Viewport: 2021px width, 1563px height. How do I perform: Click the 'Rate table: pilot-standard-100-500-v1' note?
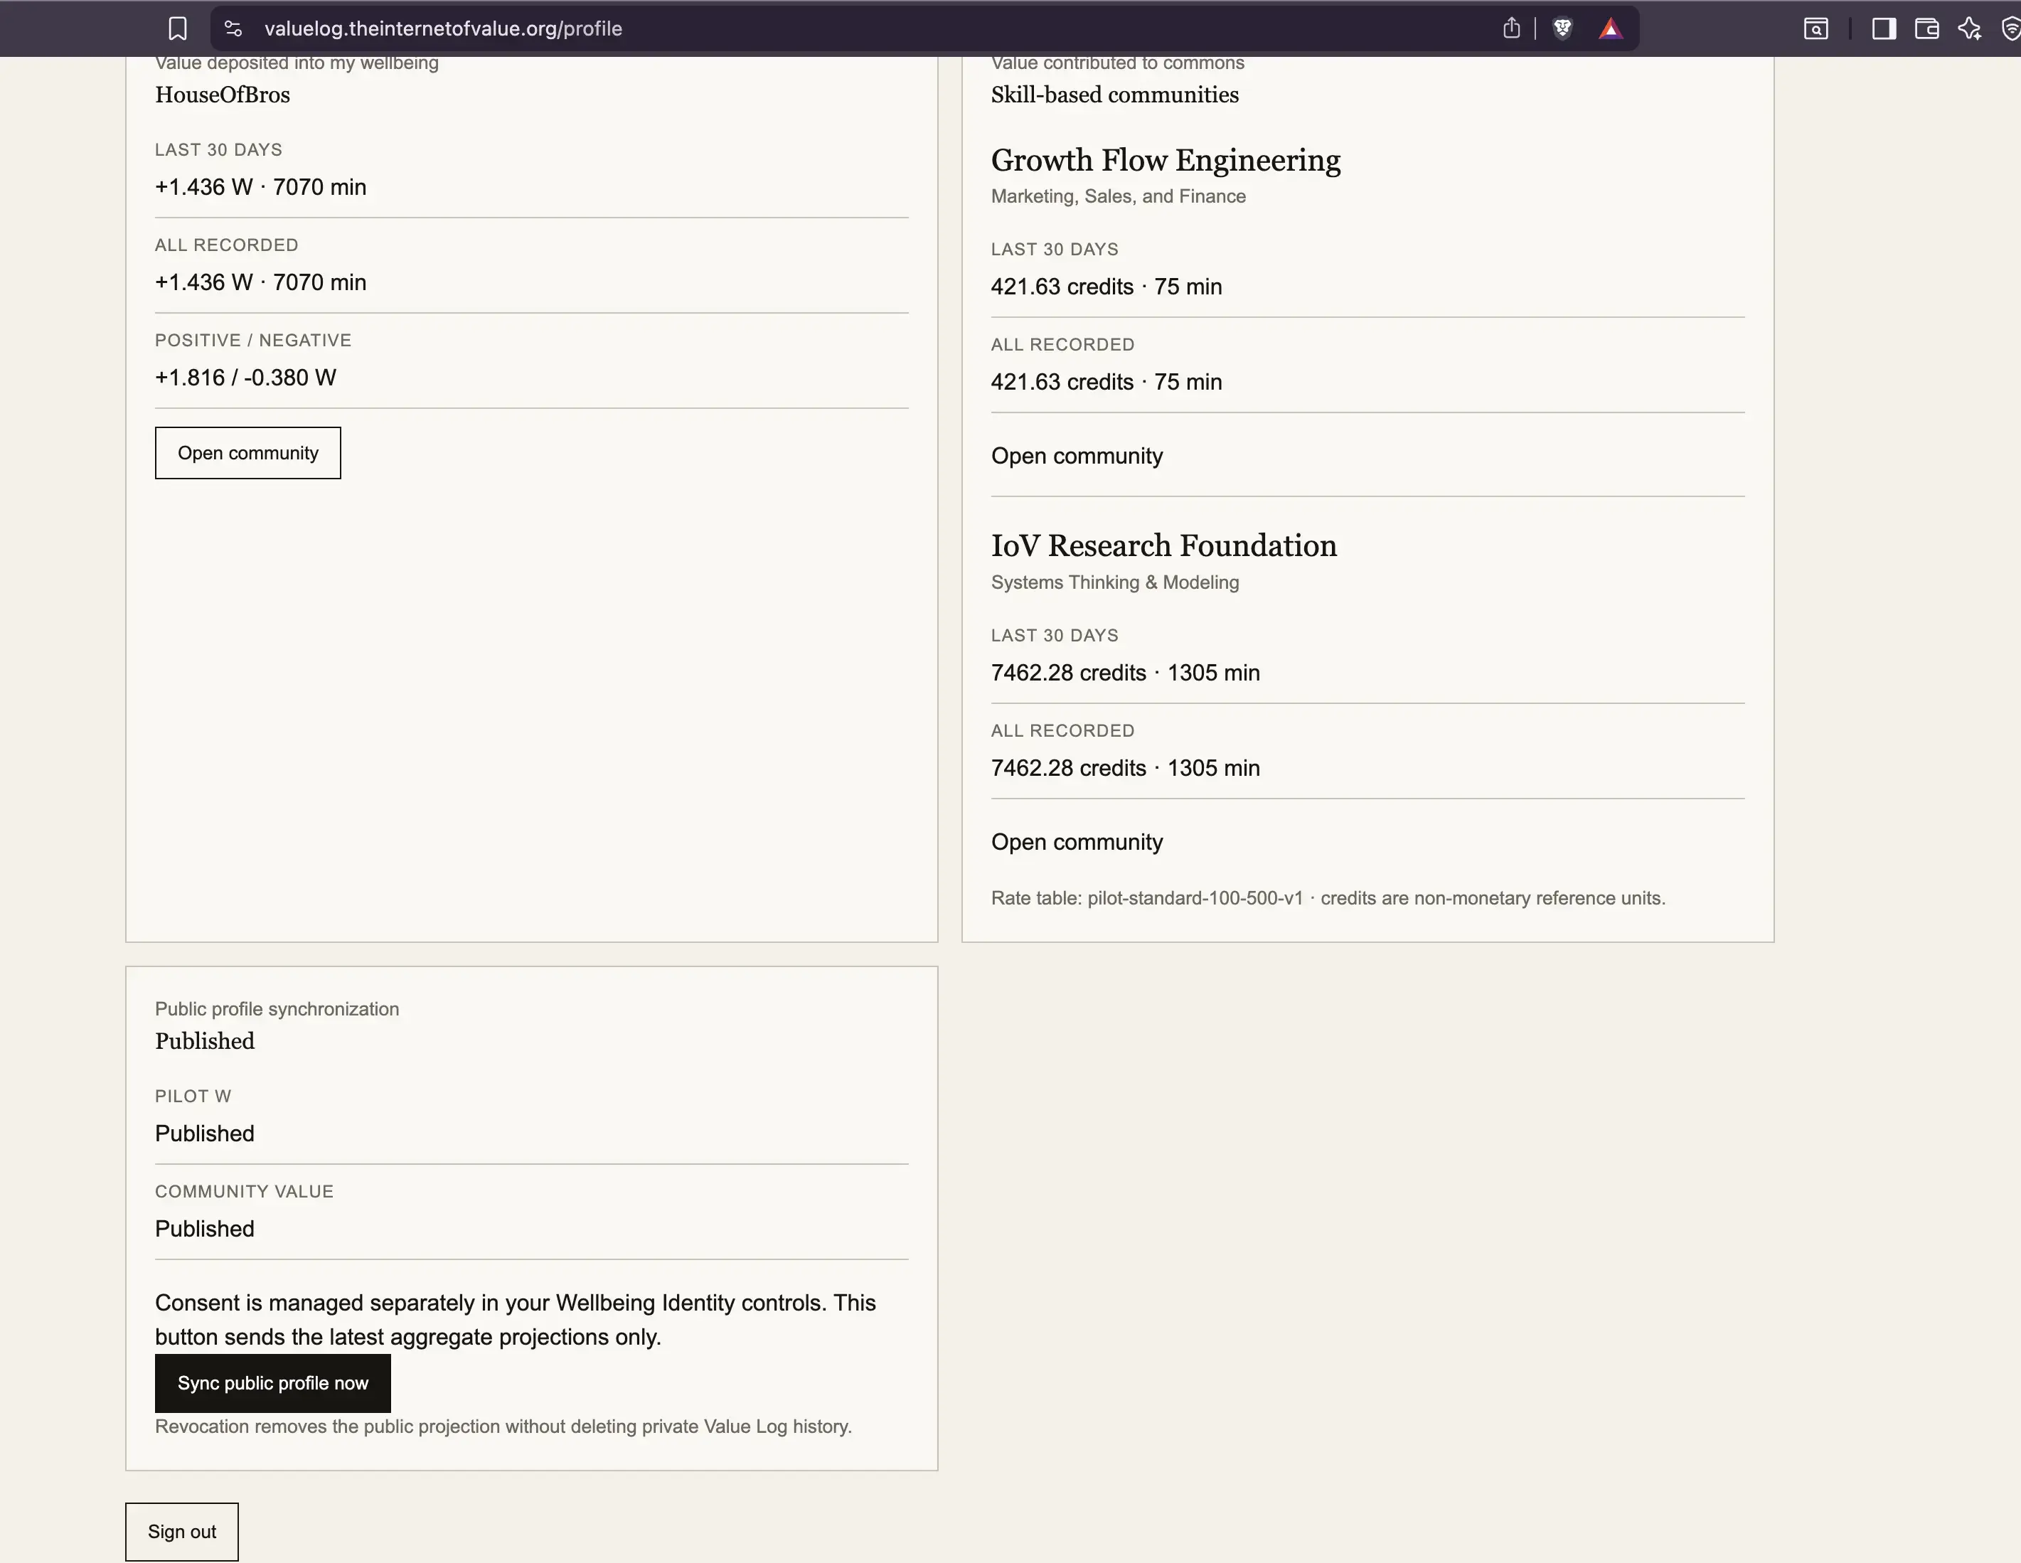coord(1328,899)
